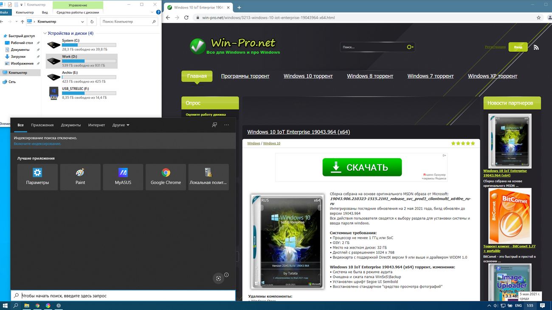Open Компьютер ribbon tab
The width and height of the screenshot is (552, 310).
[x=25, y=12]
